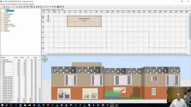Click the Undo toolbar icon

click(x=12, y=7)
